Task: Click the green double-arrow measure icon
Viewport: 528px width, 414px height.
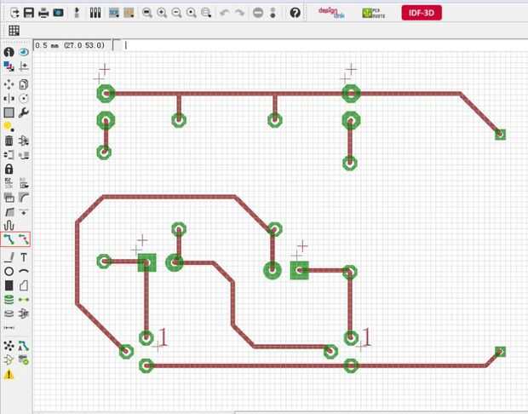Action: (24, 300)
